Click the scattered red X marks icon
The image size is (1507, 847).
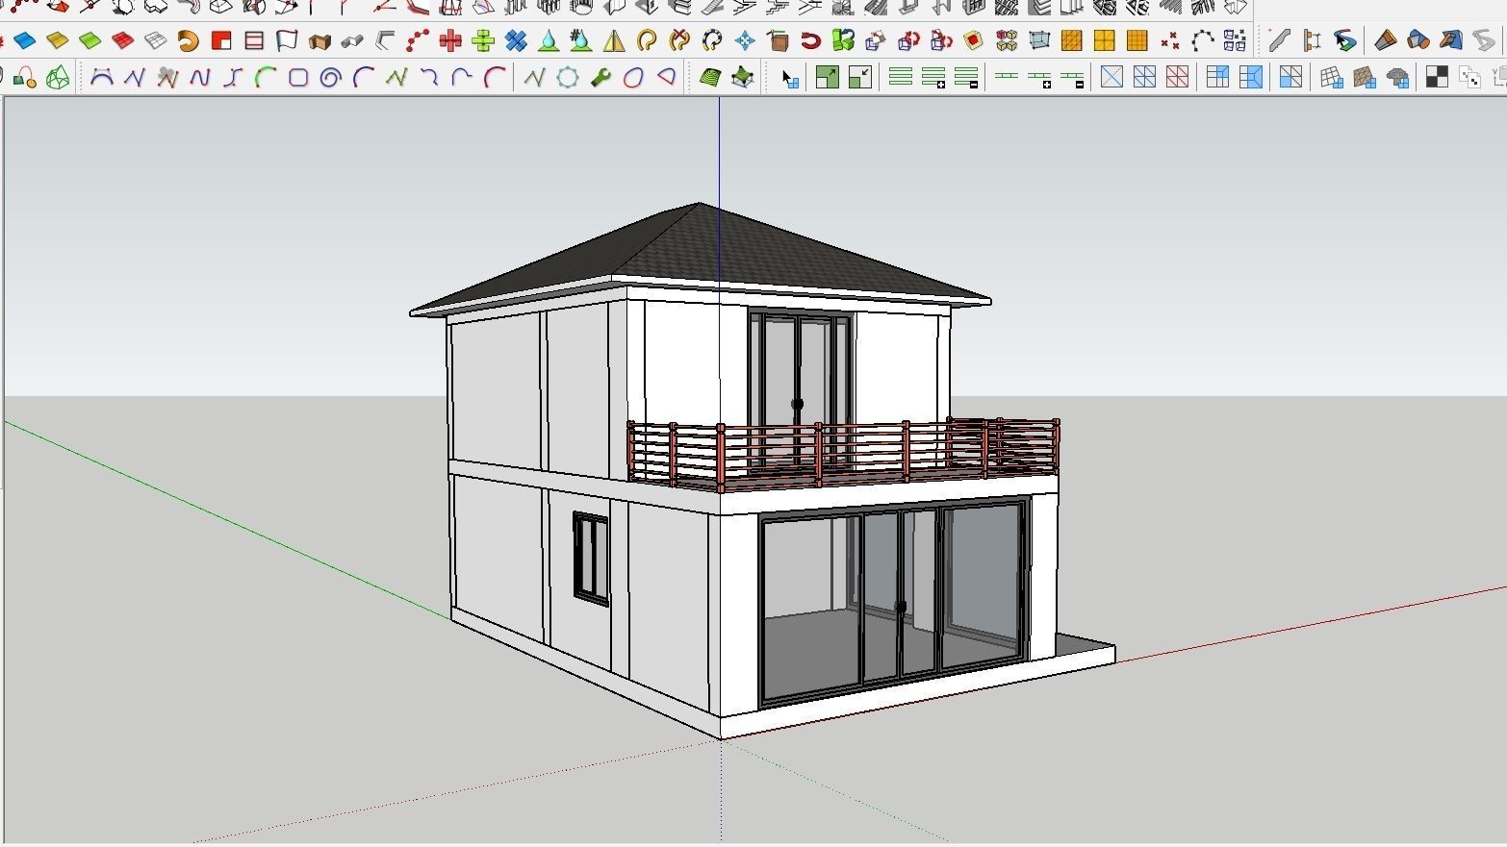[x=1169, y=40]
